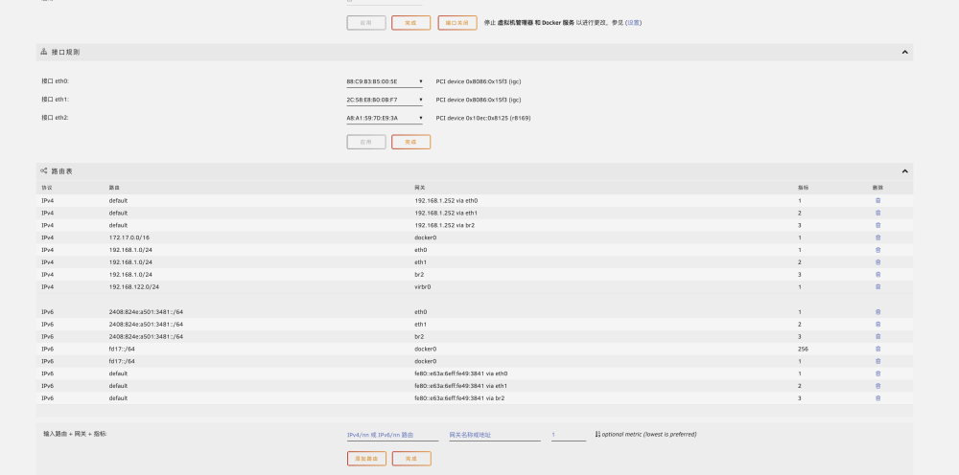Delete the 192.168.122.0/24 virbr0 route
This screenshot has width=959, height=475.
click(x=877, y=286)
